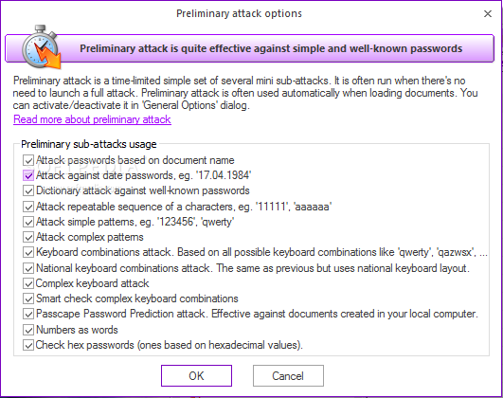Close the Preliminary attack options dialog
This screenshot has width=503, height=398.
click(x=488, y=13)
